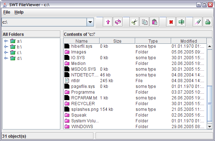
Task: Refresh the folder view
Action: tap(118, 22)
